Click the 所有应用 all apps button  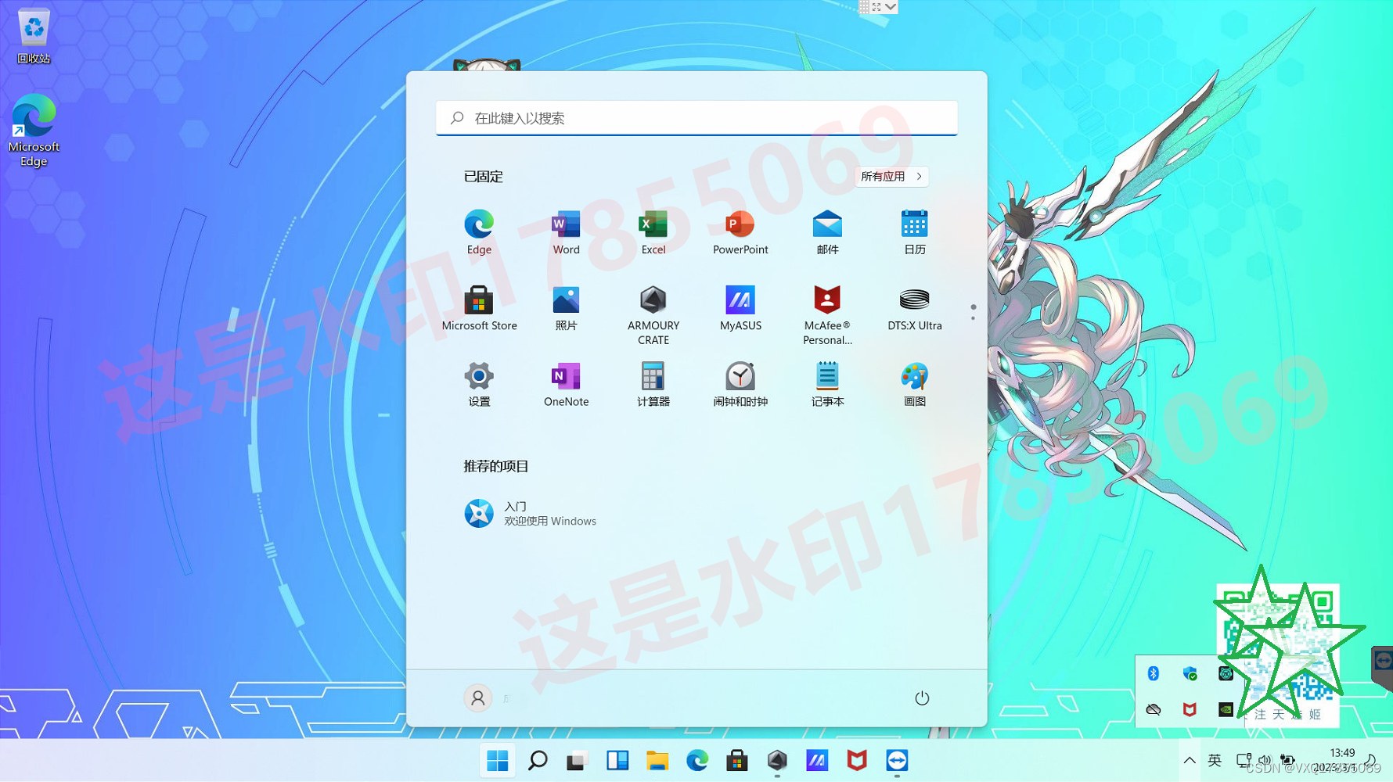pyautogui.click(x=891, y=177)
